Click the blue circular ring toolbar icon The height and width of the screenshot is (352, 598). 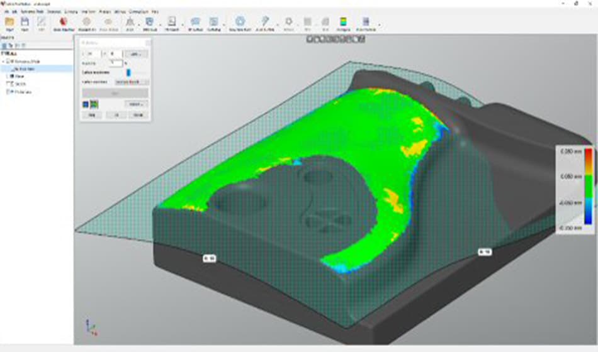tap(240, 22)
